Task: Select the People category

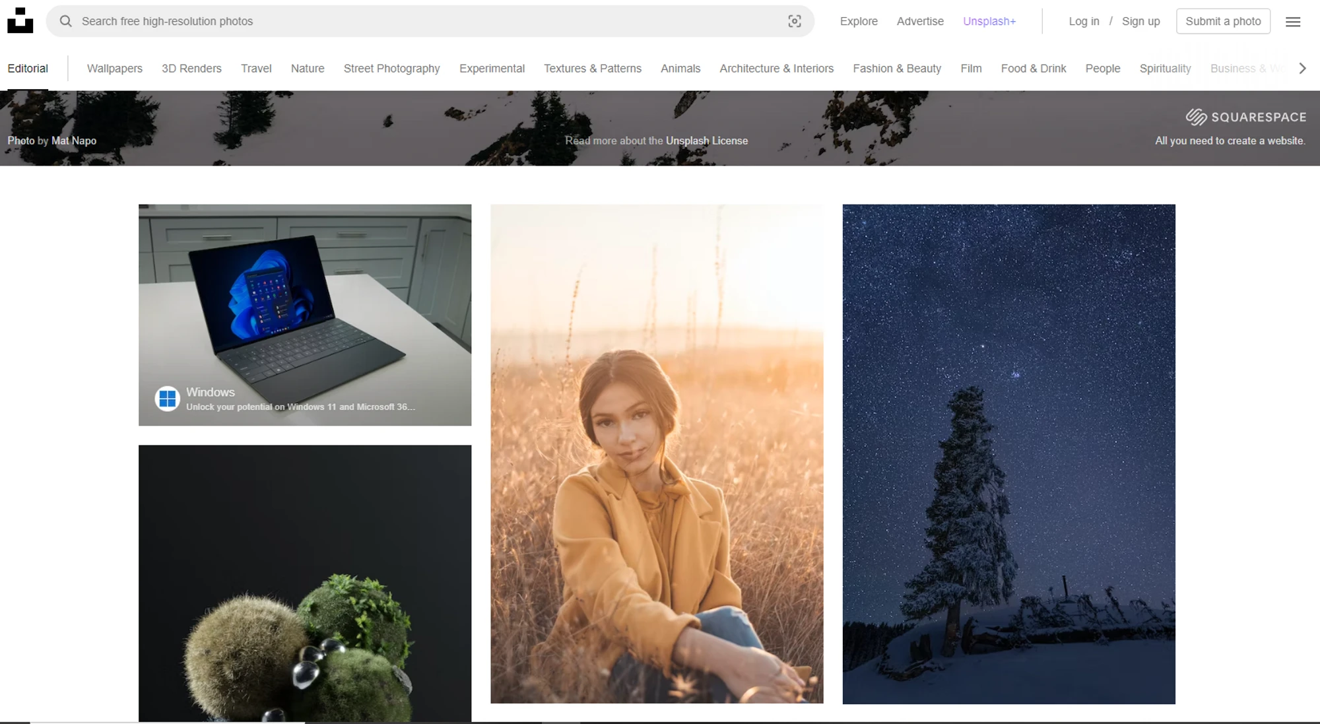Action: (x=1103, y=68)
